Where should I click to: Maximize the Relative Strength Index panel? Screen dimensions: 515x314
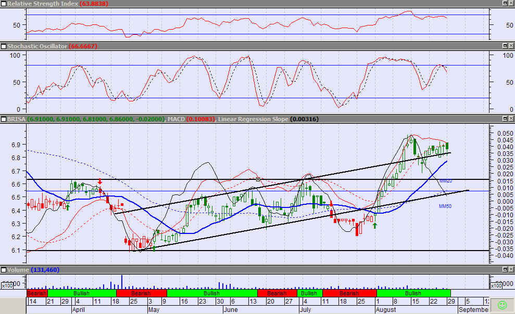pos(504,4)
